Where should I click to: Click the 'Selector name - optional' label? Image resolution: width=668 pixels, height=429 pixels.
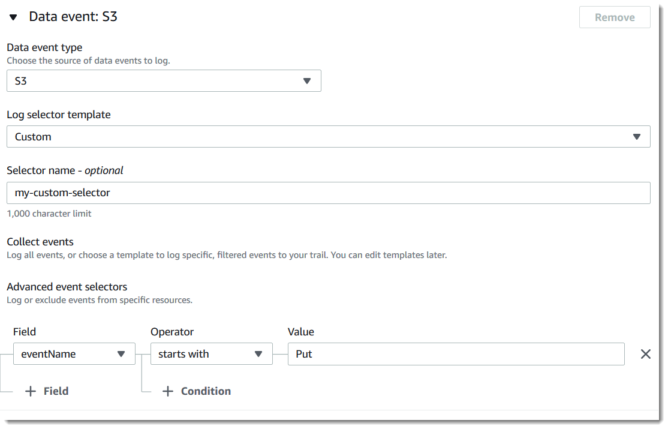coord(65,170)
